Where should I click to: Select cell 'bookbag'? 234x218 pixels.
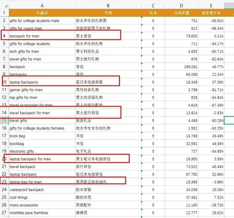42,144
